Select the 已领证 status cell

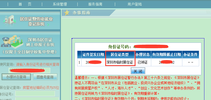click(143, 62)
